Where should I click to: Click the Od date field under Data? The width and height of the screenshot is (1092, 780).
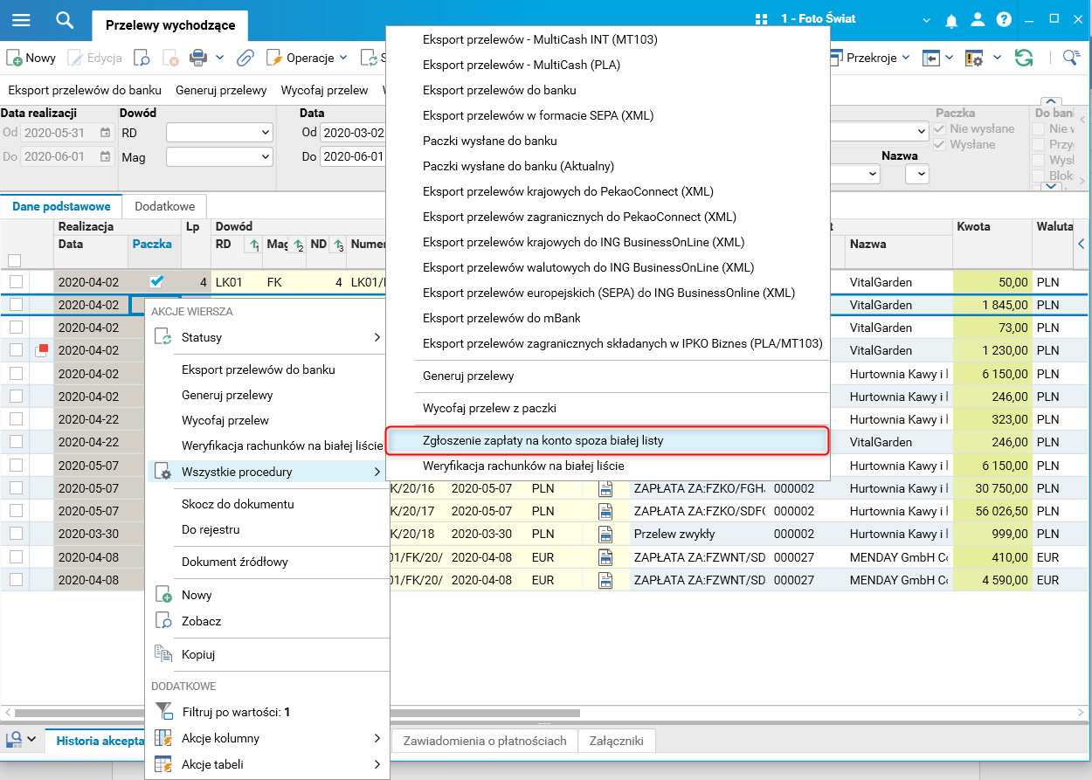point(351,133)
